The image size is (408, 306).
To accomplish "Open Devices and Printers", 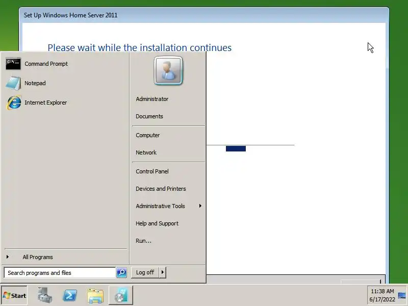I will pos(161,189).
